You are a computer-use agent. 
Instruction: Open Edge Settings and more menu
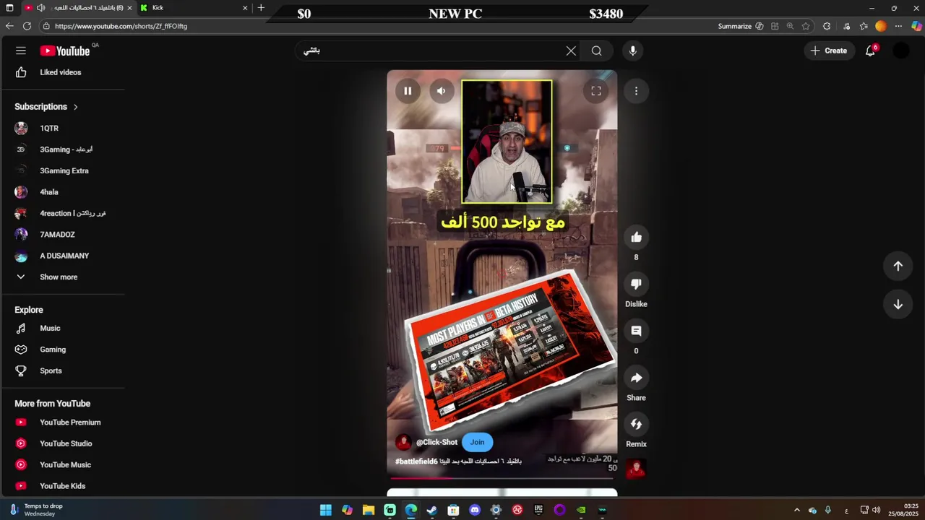(898, 26)
